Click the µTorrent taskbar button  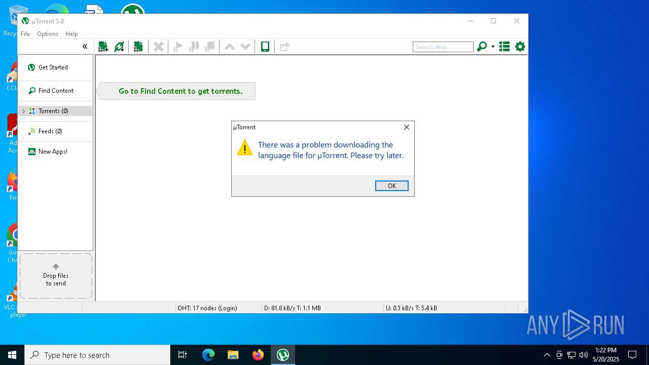pyautogui.click(x=283, y=355)
